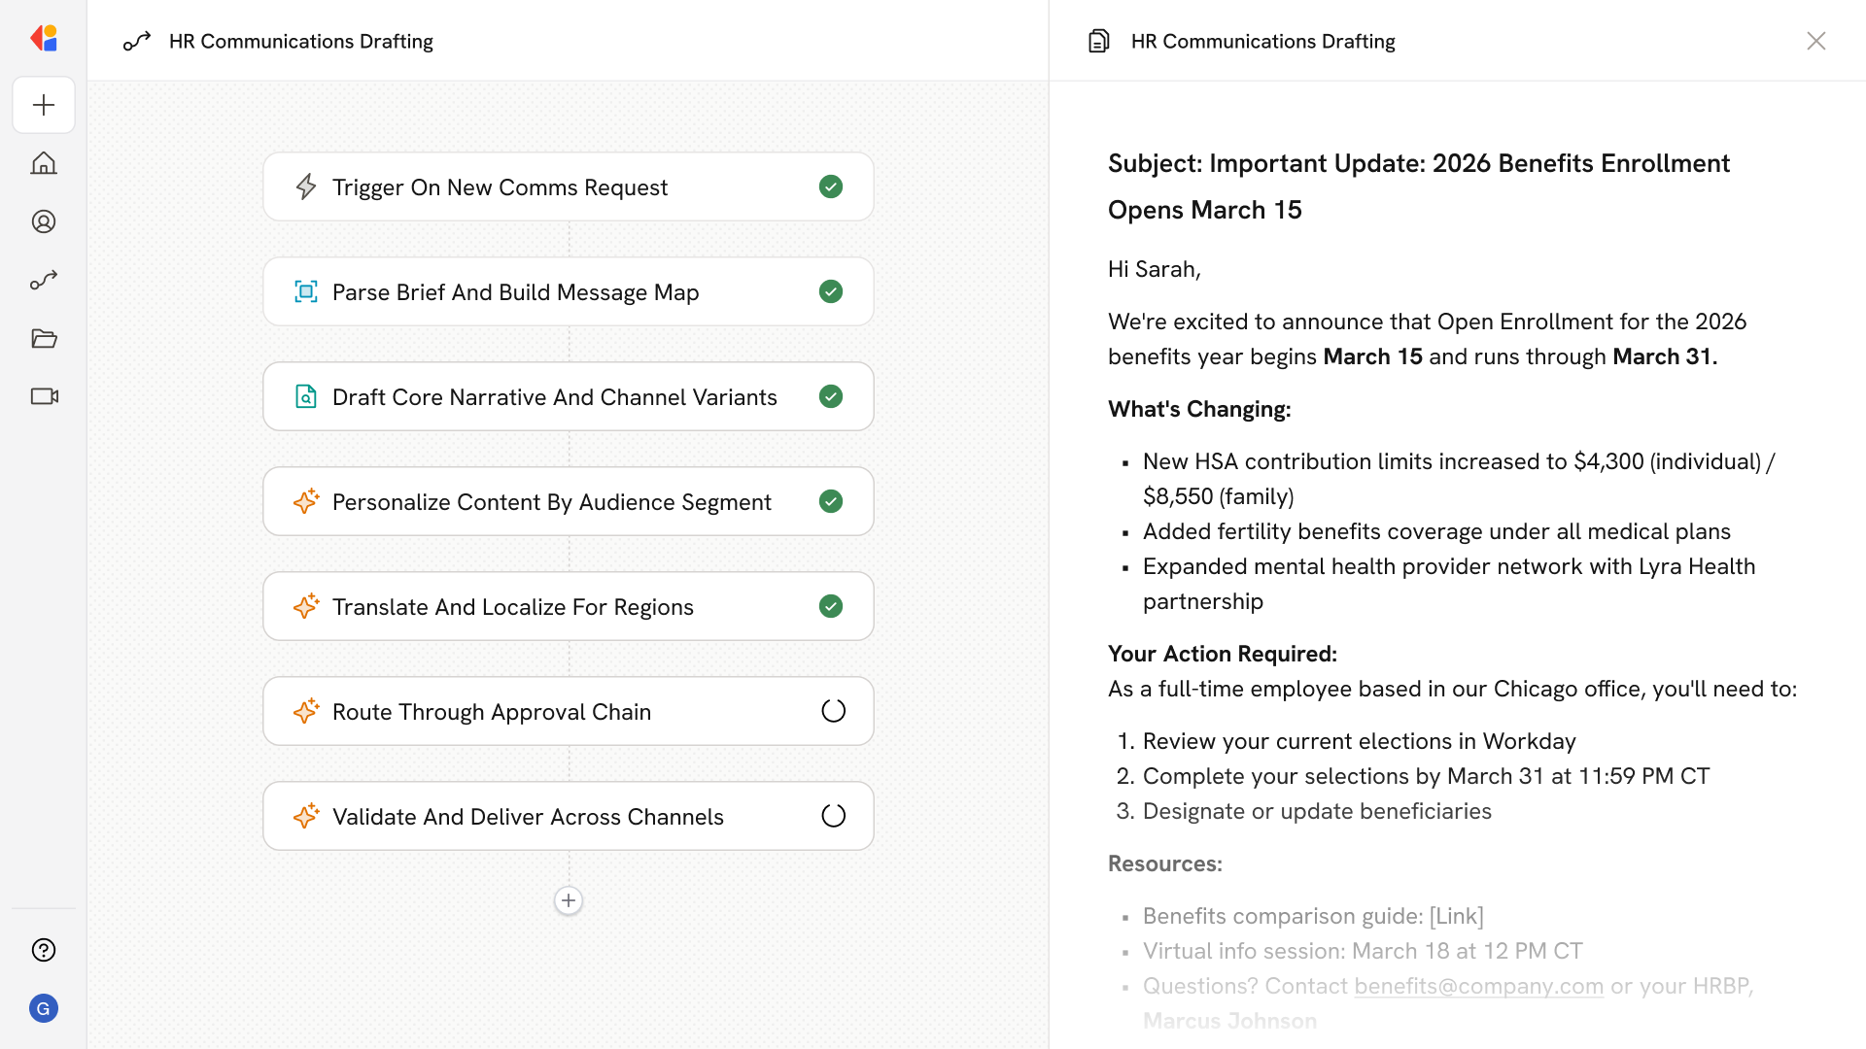This screenshot has height=1049, width=1866.
Task: Open Translate And Localize For Regions step
Action: click(512, 606)
